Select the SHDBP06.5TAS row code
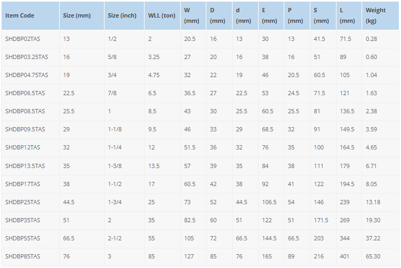Viewport: 401px width, 268px height. [25, 94]
